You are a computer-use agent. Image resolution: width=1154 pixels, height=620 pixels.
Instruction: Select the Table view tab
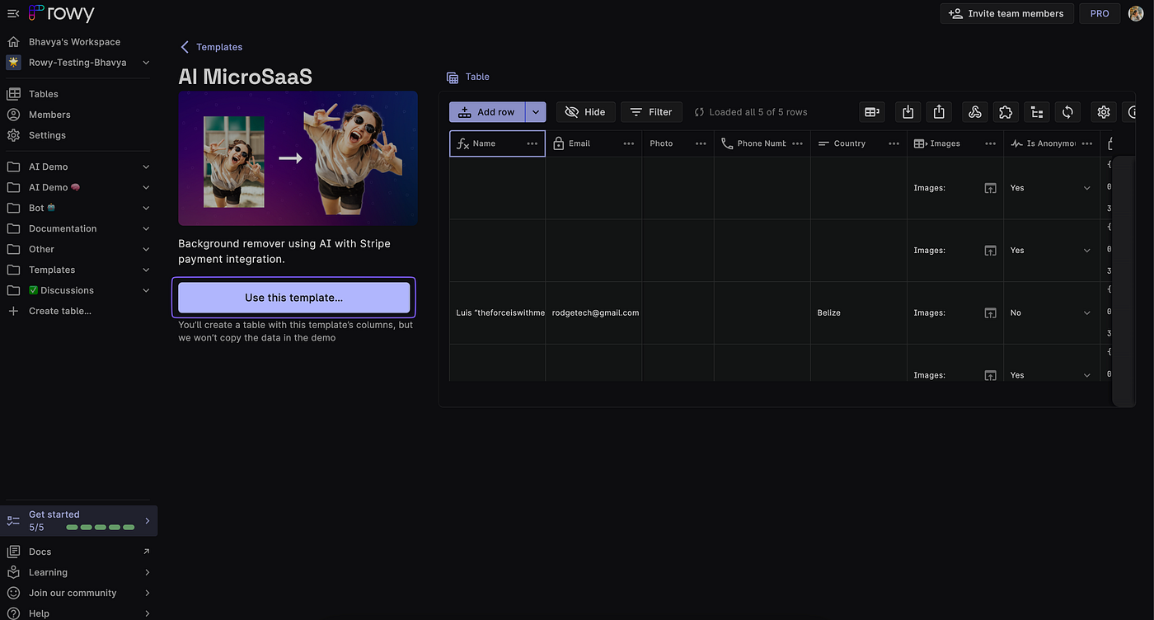point(468,77)
